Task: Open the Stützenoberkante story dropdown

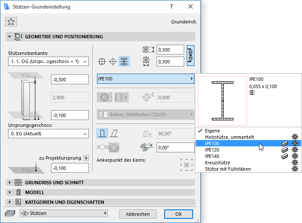Action: click(x=48, y=61)
